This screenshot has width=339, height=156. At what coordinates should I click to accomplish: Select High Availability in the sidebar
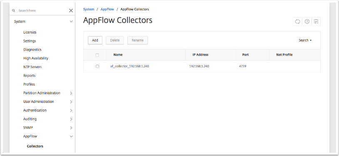[36, 58]
